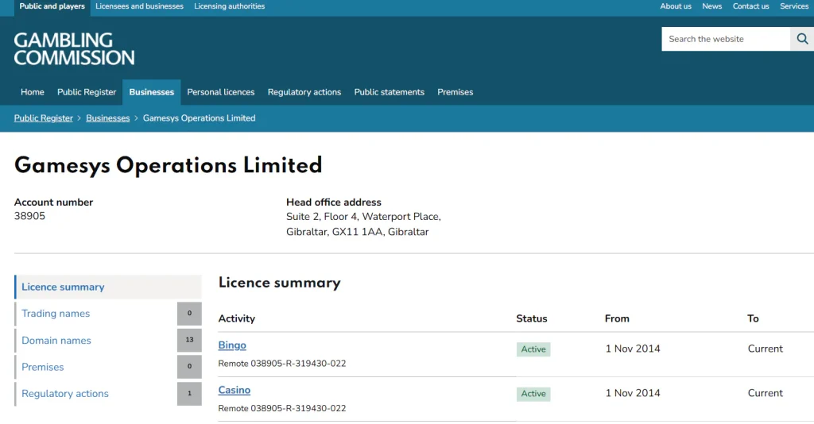Click Gamesys Operations Limited breadcrumb text
The height and width of the screenshot is (424, 814).
tap(200, 118)
